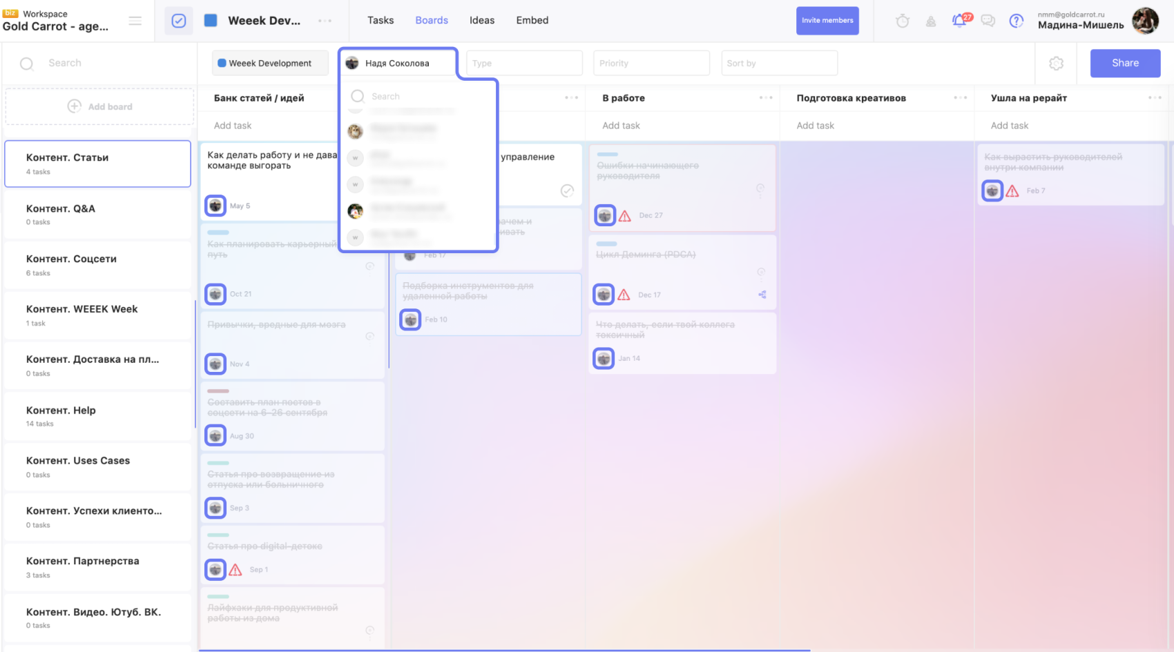Switch to the Ideas tab
The width and height of the screenshot is (1174, 652).
482,21
